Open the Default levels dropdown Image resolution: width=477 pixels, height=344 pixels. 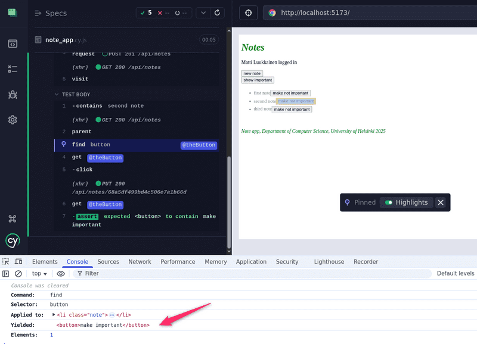(x=456, y=273)
